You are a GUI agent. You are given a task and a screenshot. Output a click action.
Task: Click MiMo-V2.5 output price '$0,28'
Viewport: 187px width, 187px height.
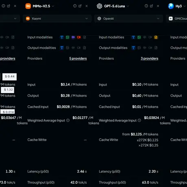[65, 96]
